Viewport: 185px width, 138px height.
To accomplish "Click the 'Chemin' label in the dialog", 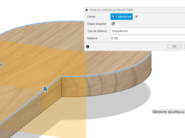I will point(92,17).
